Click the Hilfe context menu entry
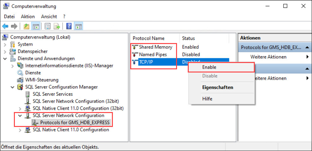This screenshot has height=151, width=312. 207,99
